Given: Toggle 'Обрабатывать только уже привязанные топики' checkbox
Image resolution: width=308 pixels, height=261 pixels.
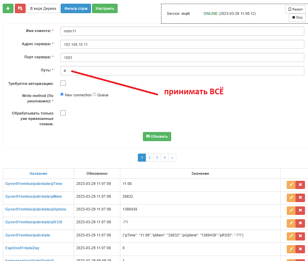Looking at the screenshot, I should [63, 113].
